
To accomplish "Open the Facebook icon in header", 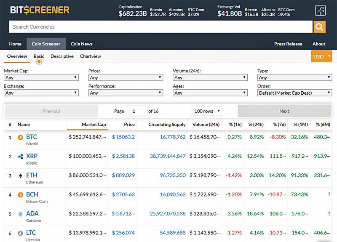I will [x=320, y=10].
